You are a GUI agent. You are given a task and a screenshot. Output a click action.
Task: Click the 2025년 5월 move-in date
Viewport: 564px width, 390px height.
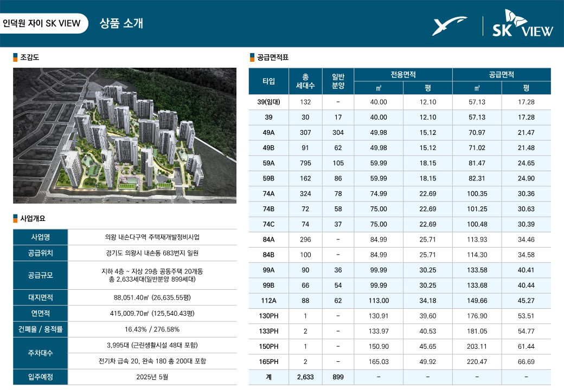coord(152,376)
